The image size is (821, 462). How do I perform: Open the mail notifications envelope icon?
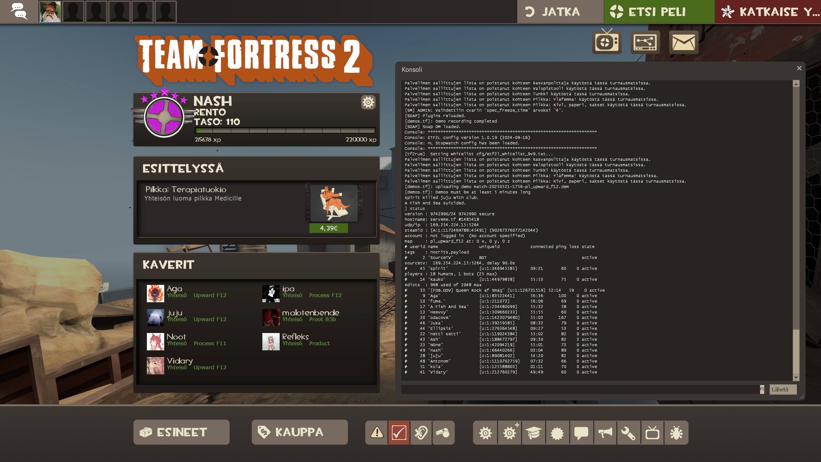coord(684,42)
